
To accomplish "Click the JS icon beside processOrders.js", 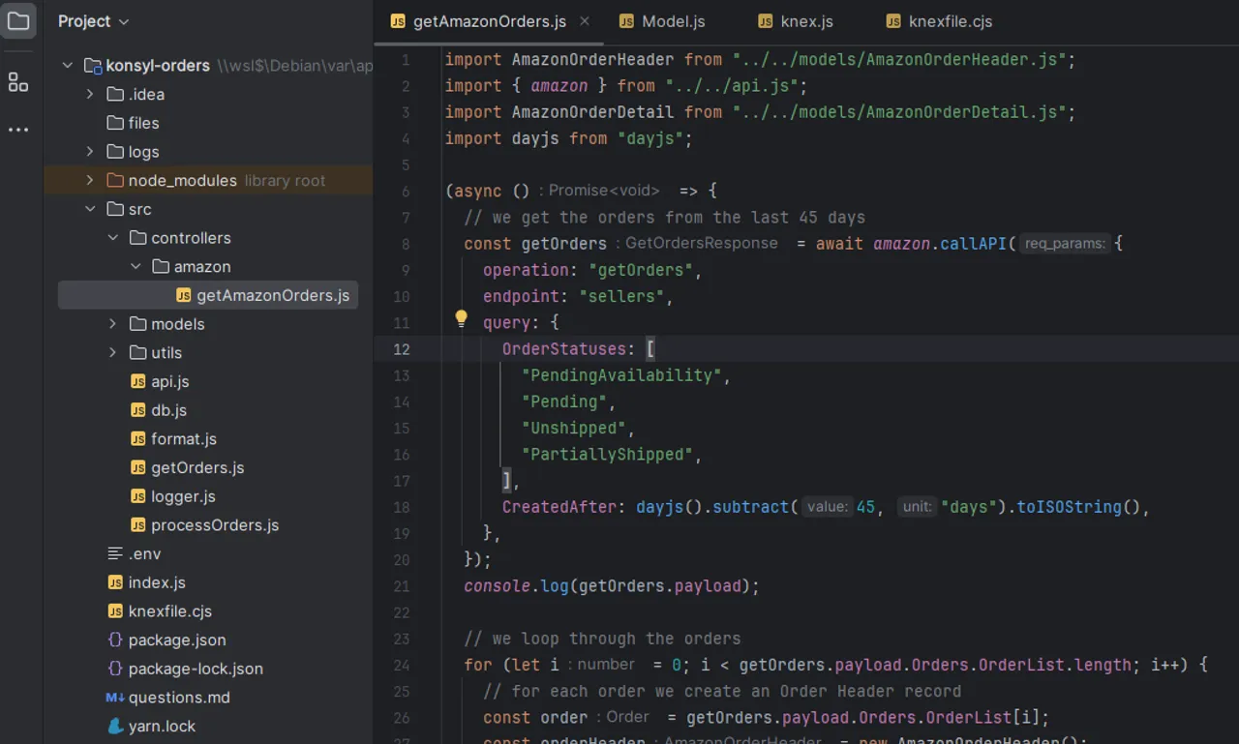I will pyautogui.click(x=138, y=525).
